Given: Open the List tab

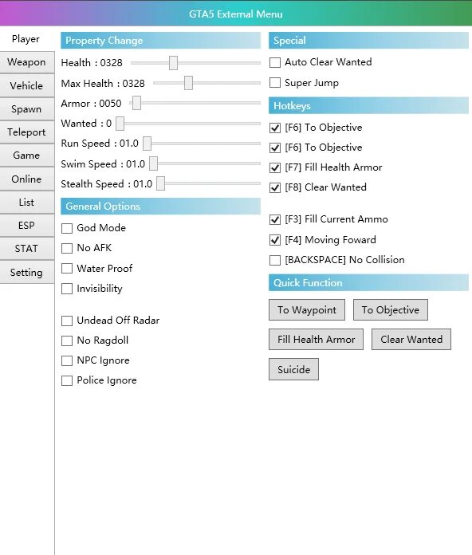Looking at the screenshot, I should pyautogui.click(x=27, y=203).
